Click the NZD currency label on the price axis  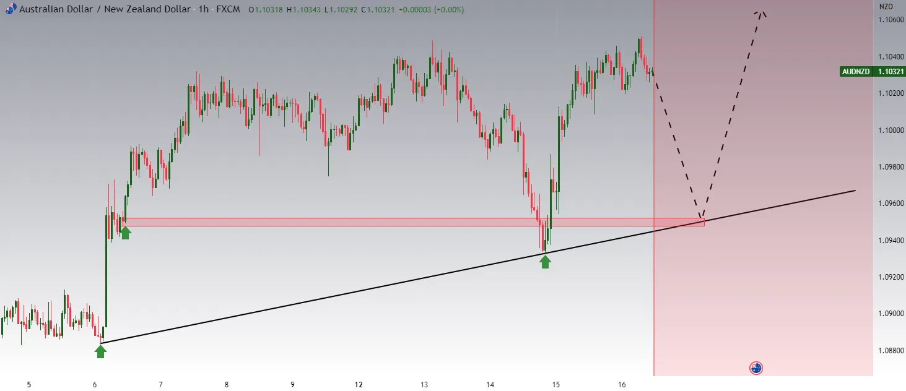tap(886, 7)
